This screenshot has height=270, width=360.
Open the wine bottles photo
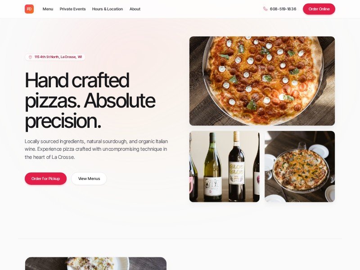pos(224,166)
